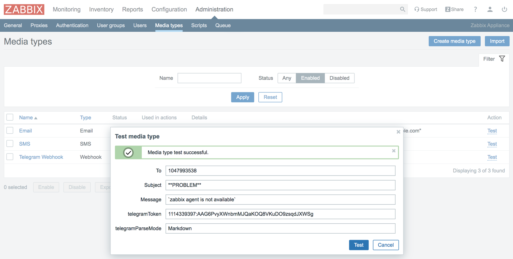This screenshot has height=259, width=513.
Task: Check the Email row checkbox
Action: point(10,131)
